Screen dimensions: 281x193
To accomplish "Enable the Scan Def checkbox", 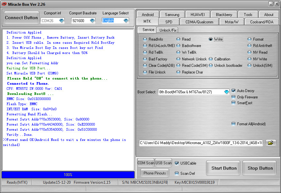I will 177,173.
